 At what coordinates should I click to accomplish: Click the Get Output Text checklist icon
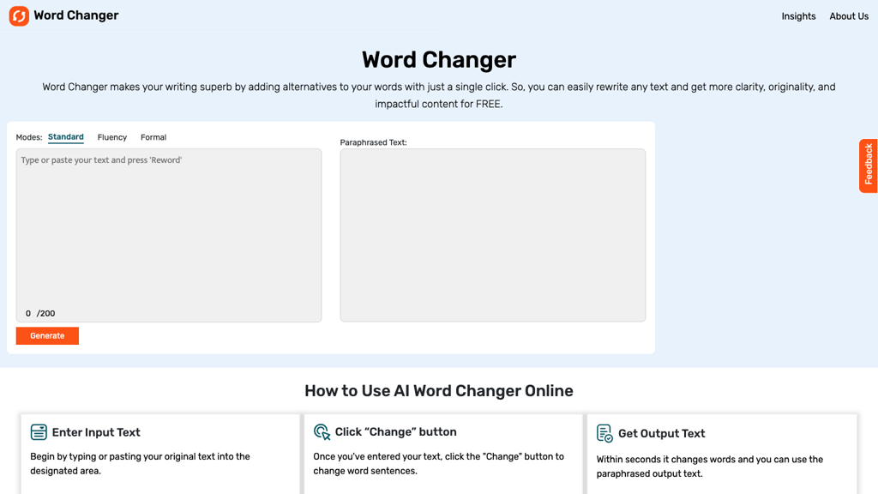coord(605,432)
